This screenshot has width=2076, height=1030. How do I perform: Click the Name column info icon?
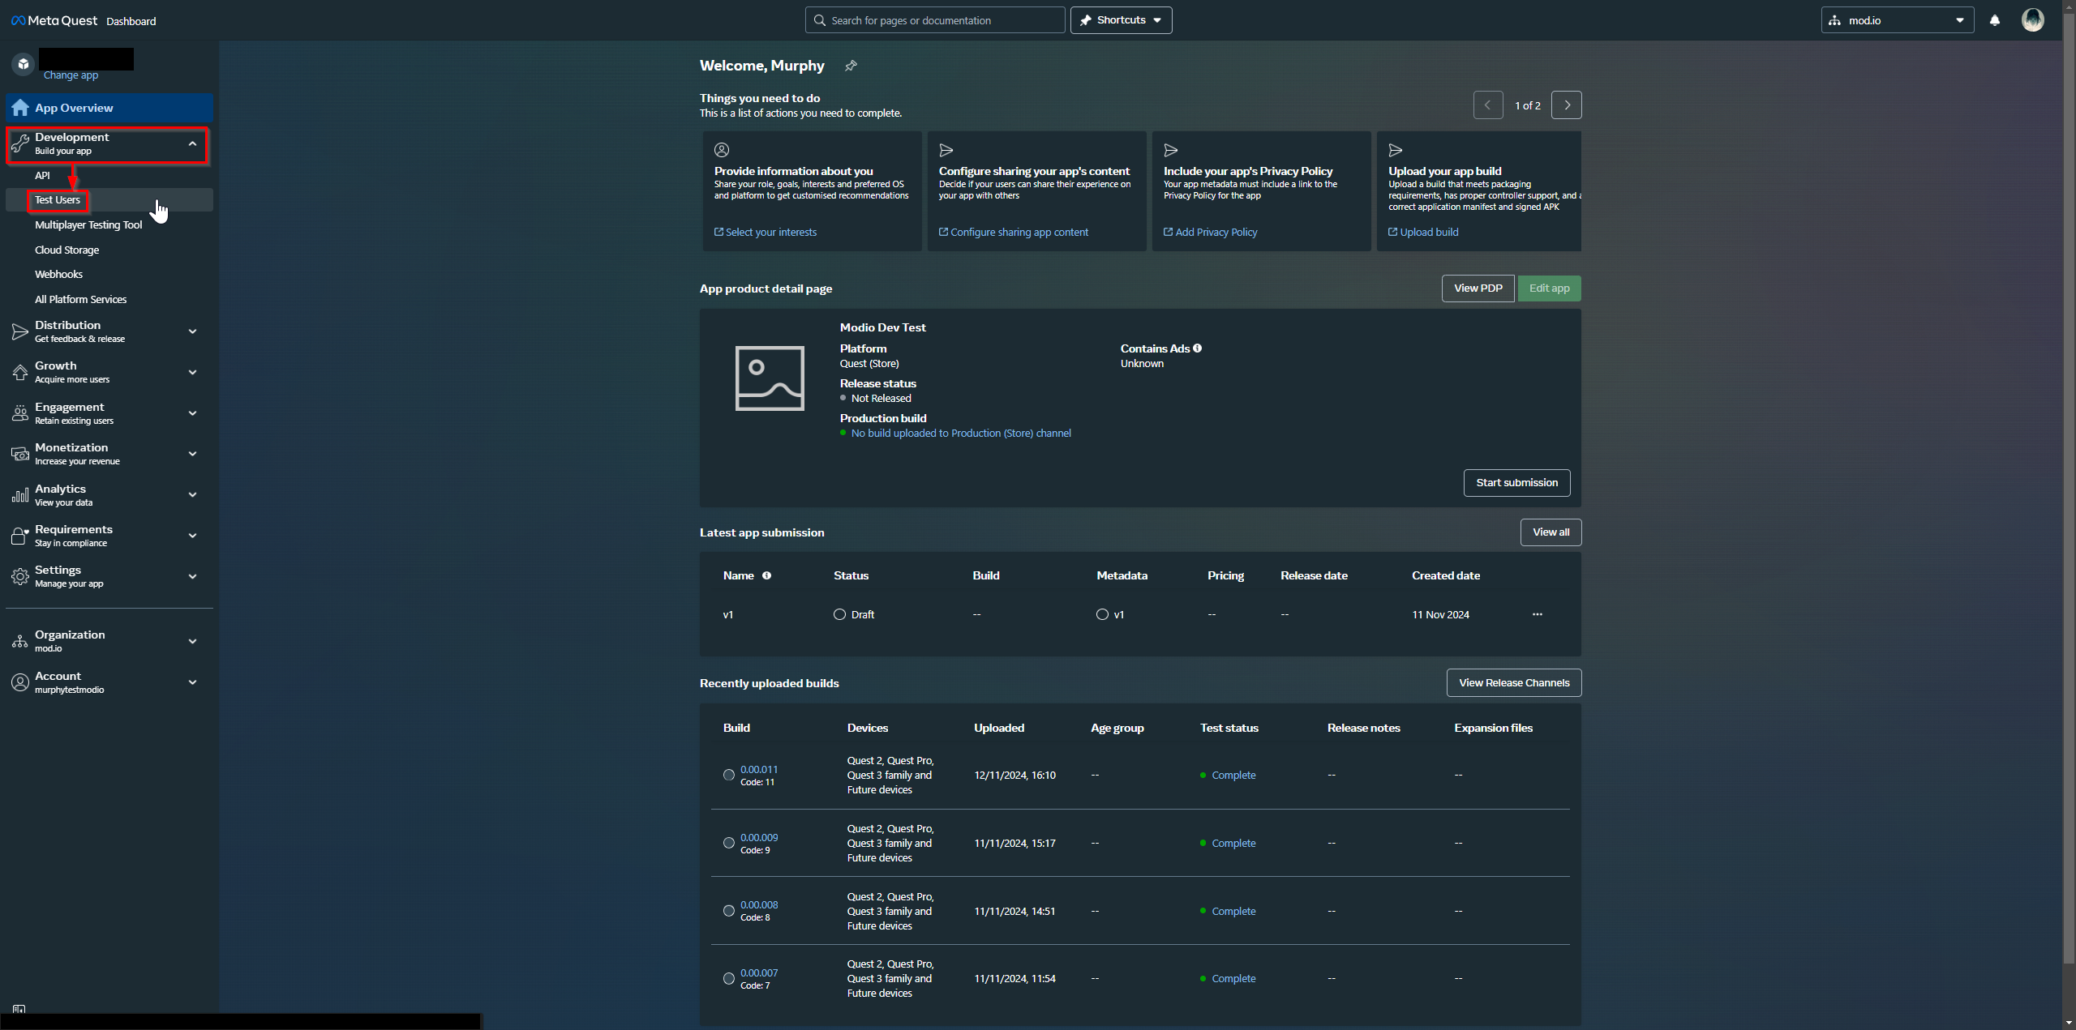[766, 575]
